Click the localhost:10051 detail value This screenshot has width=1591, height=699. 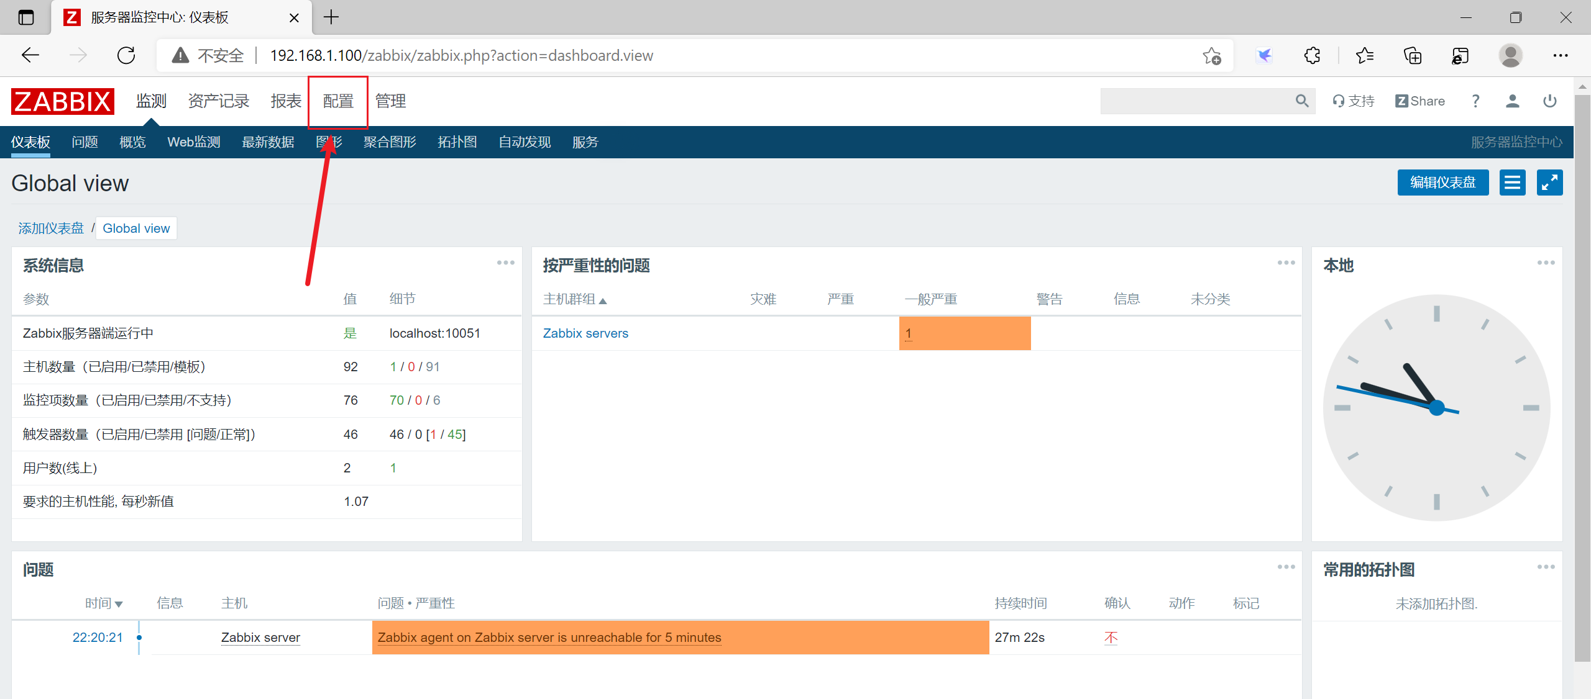(x=435, y=333)
